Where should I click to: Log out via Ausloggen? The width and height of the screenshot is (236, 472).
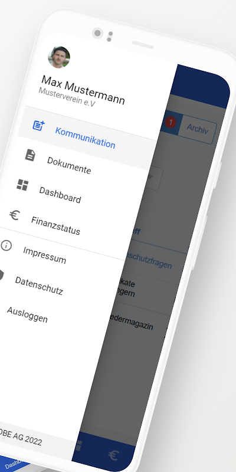tap(27, 314)
